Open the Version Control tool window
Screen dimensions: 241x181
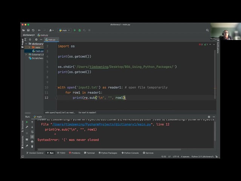click(x=35, y=153)
